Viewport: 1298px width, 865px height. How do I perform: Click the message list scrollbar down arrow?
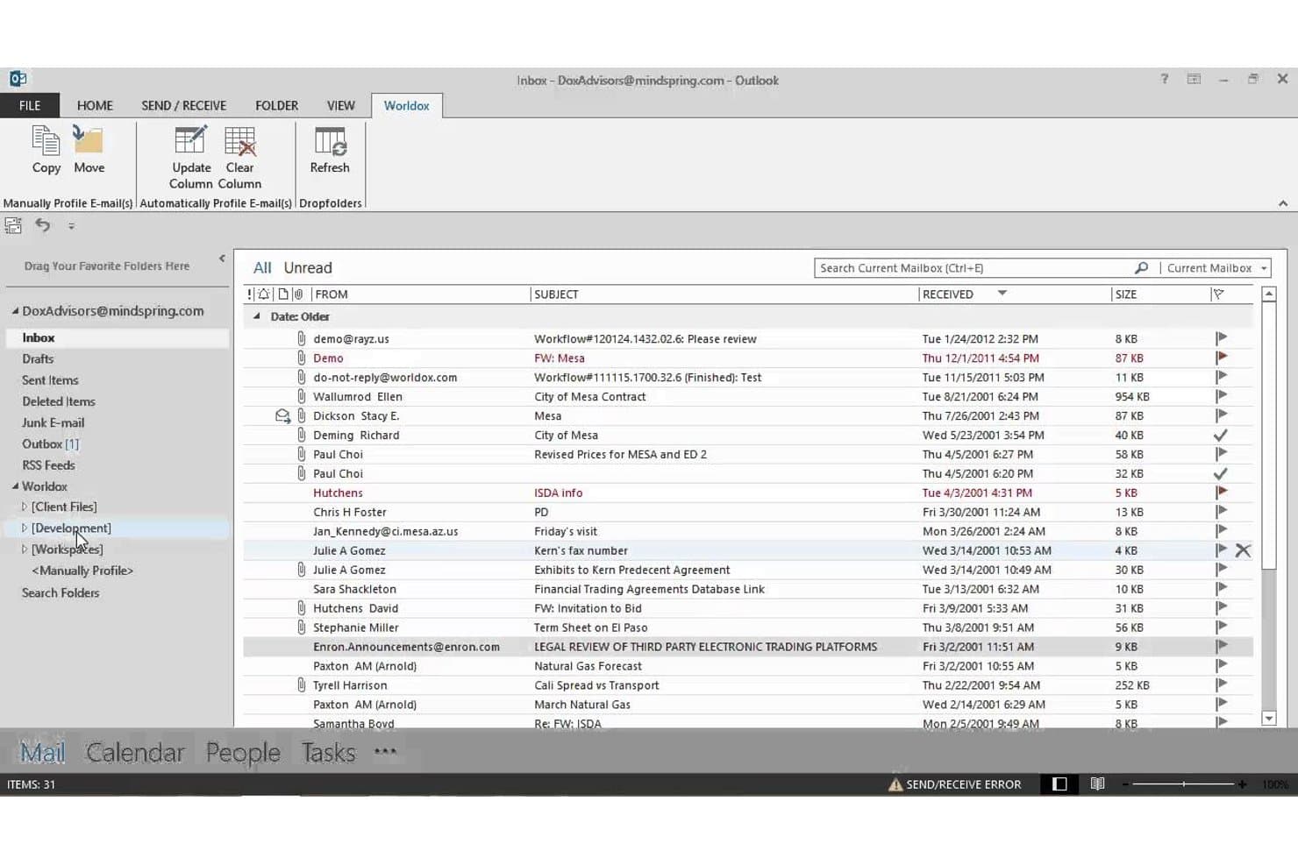click(x=1269, y=718)
